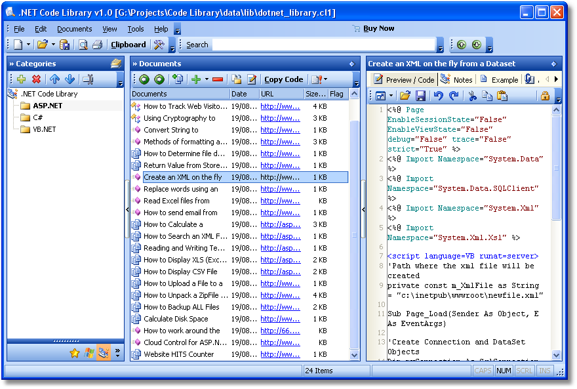Redo edit in code editor
This screenshot has width=577, height=389.
453,96
